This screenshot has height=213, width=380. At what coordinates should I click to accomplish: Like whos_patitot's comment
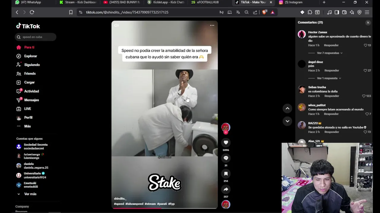coord(367,114)
